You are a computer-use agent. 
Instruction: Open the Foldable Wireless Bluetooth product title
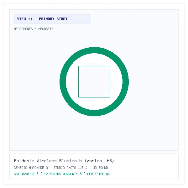(x=48, y=161)
